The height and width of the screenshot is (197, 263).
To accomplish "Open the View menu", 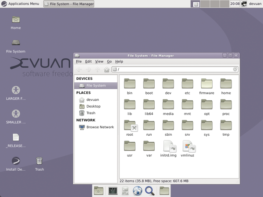I will point(99,61).
